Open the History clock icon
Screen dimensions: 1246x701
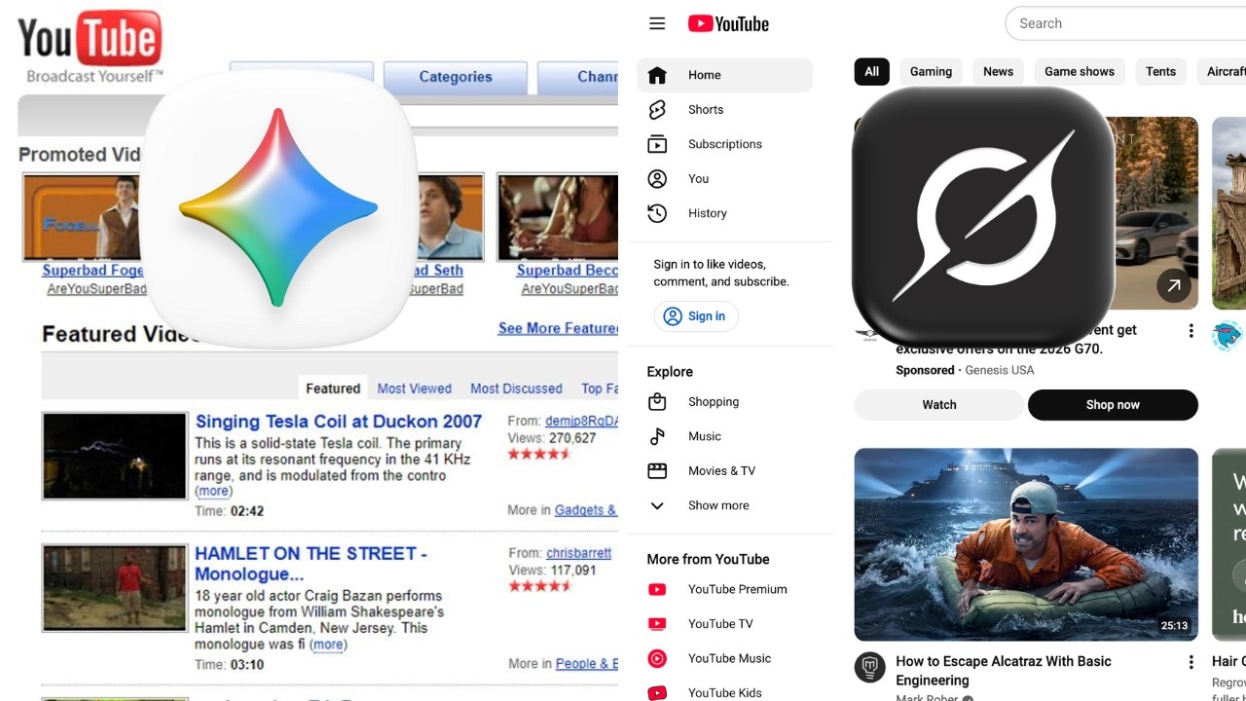[x=657, y=213]
